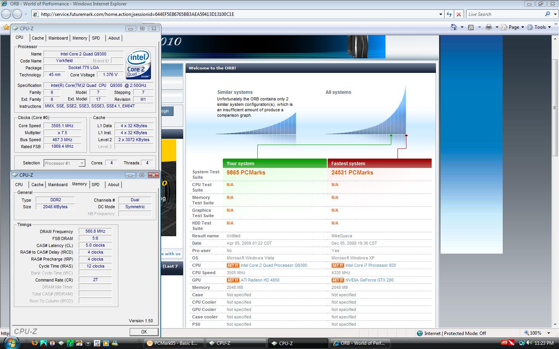This screenshot has height=349, width=559.
Task: Open the Page menu dropdown
Action: click(513, 27)
